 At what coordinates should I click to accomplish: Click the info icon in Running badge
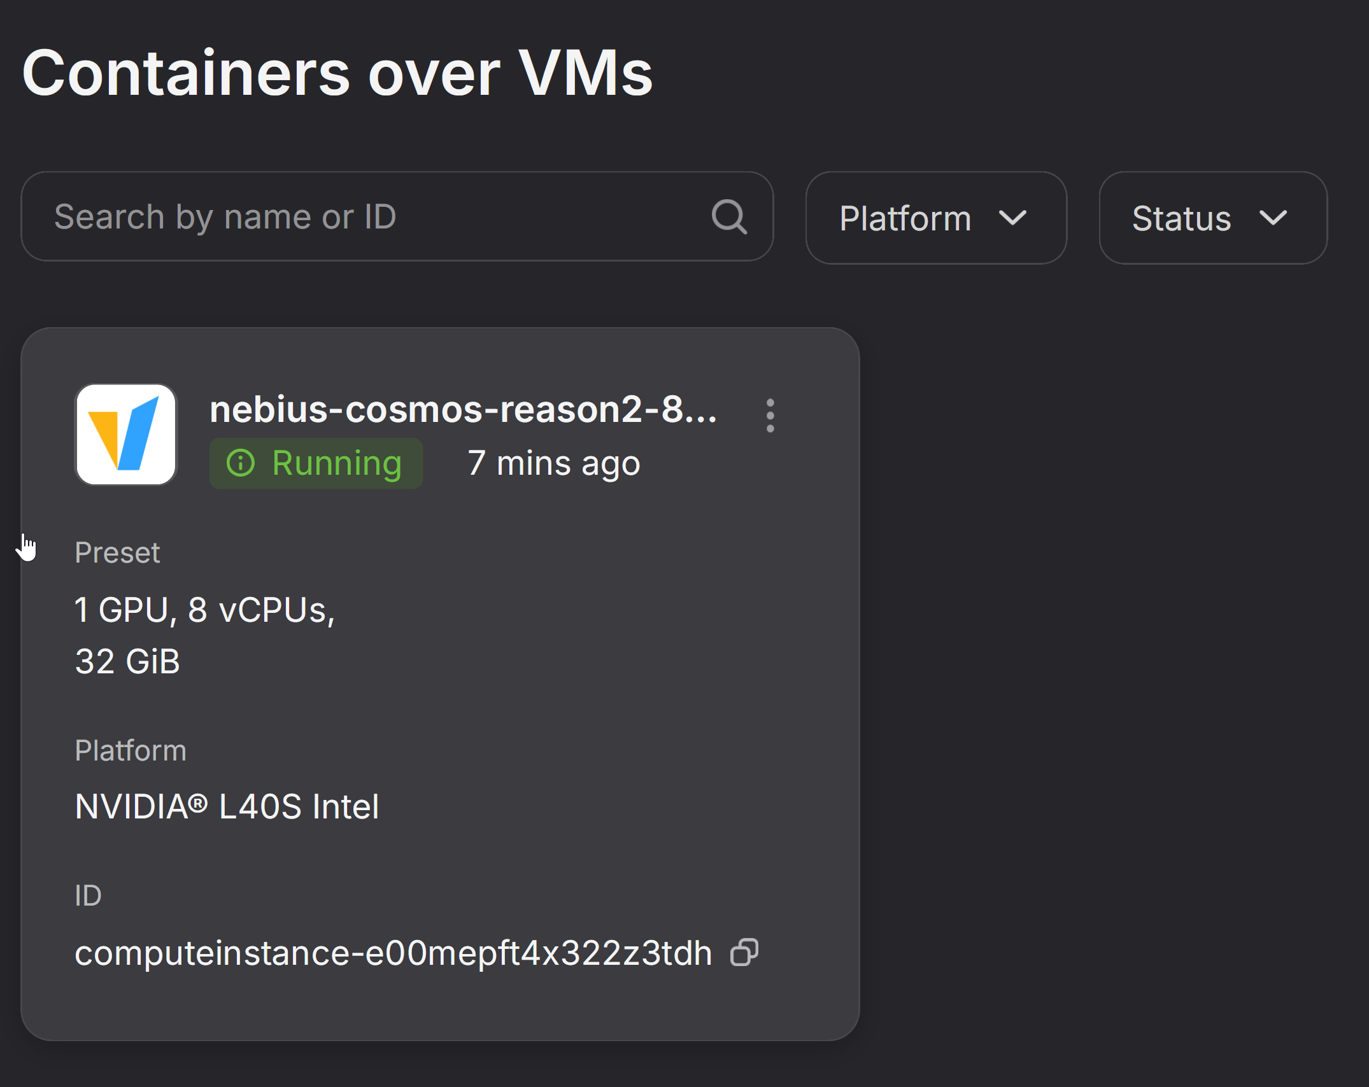241,463
